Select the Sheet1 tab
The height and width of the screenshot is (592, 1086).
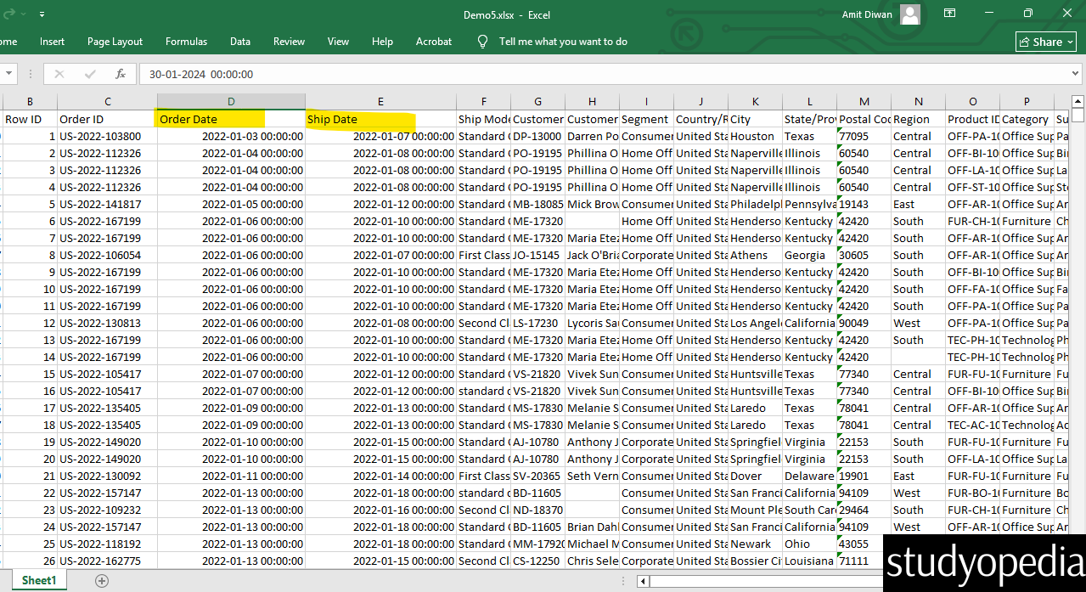click(x=37, y=580)
